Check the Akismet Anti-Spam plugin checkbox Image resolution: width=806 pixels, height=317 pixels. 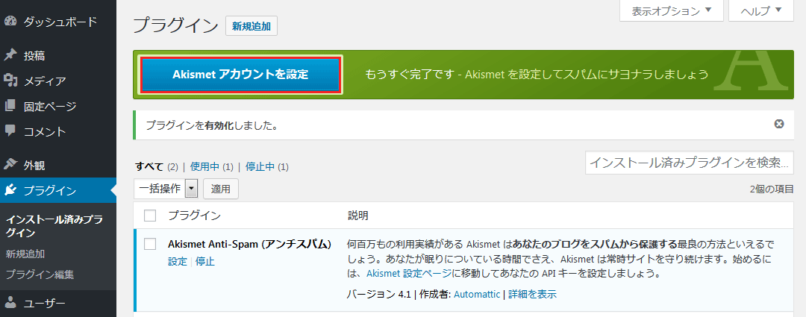[150, 244]
